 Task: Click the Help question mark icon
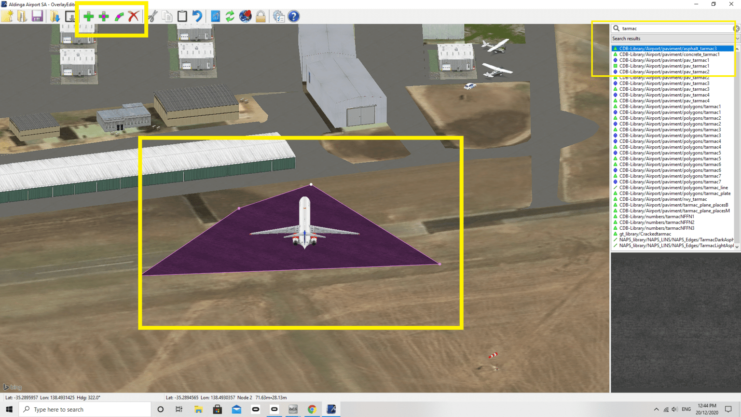click(294, 16)
